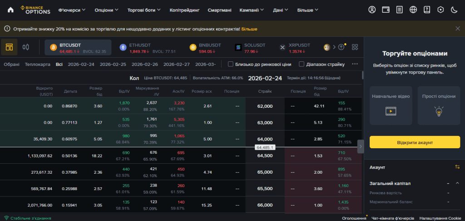Screen dimensions: 465x221
Task: Open the orders list icon
Action: click(x=400, y=10)
